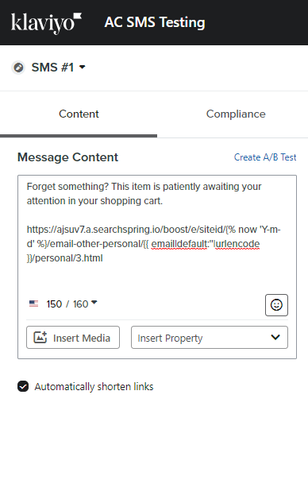The width and height of the screenshot is (308, 503).
Task: Click the SMS #1 message name
Action: (52, 68)
